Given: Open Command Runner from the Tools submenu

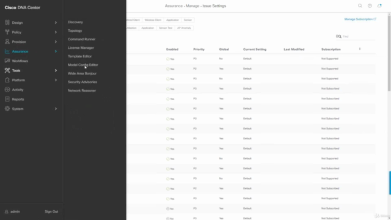Looking at the screenshot, I should pyautogui.click(x=81, y=39).
